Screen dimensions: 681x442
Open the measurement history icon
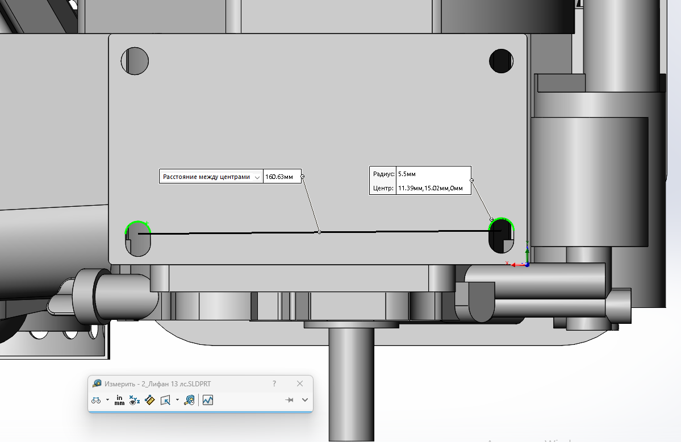190,400
